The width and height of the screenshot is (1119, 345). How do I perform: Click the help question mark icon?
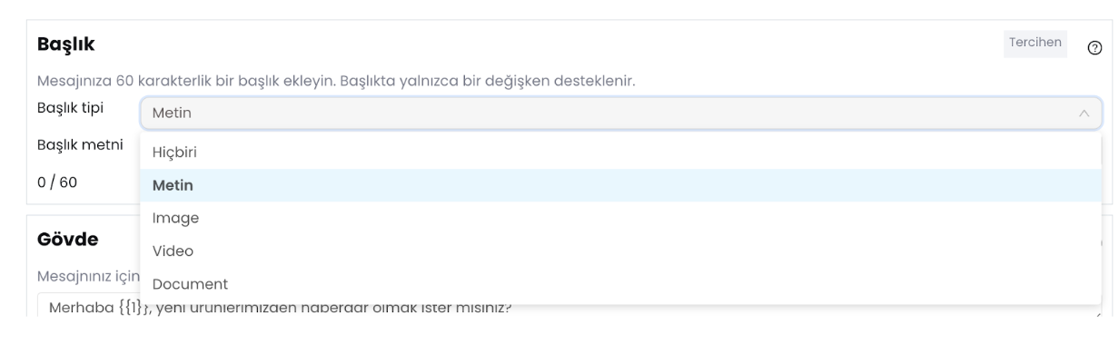1094,48
